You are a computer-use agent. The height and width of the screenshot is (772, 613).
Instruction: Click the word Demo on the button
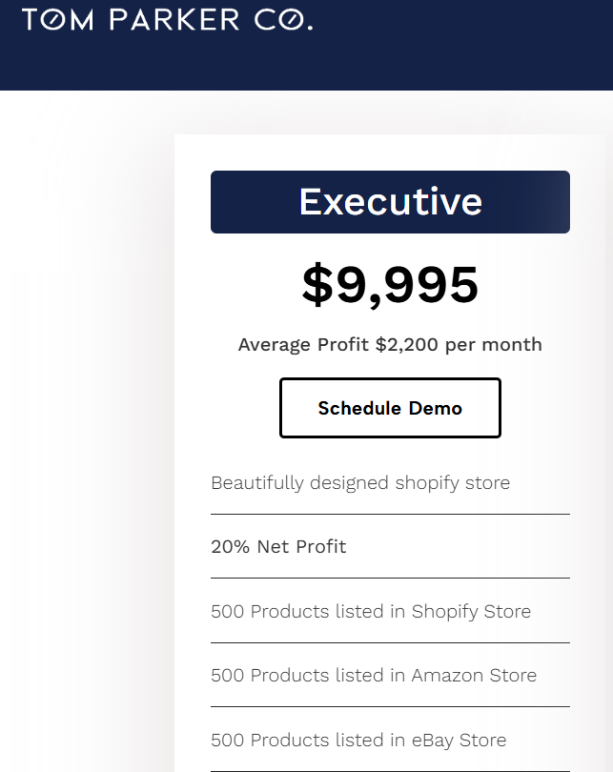pyautogui.click(x=436, y=408)
